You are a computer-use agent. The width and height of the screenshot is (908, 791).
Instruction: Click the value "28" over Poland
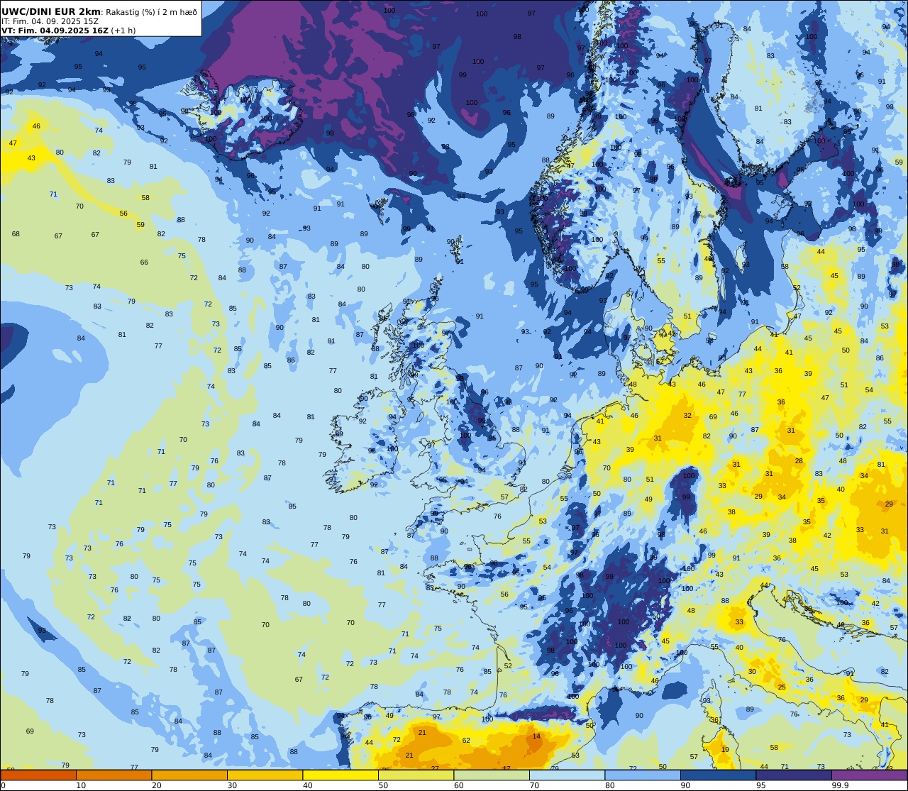click(799, 461)
